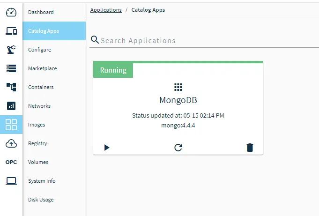
Task: Click the 'mongo:4.4.4' image tag text
Action: point(178,126)
